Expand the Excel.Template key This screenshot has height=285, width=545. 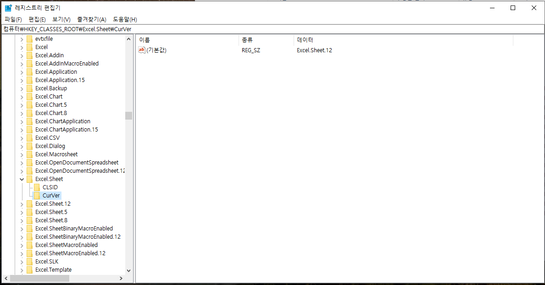pos(22,270)
